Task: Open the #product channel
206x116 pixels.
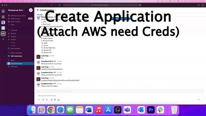Action: 14,36
